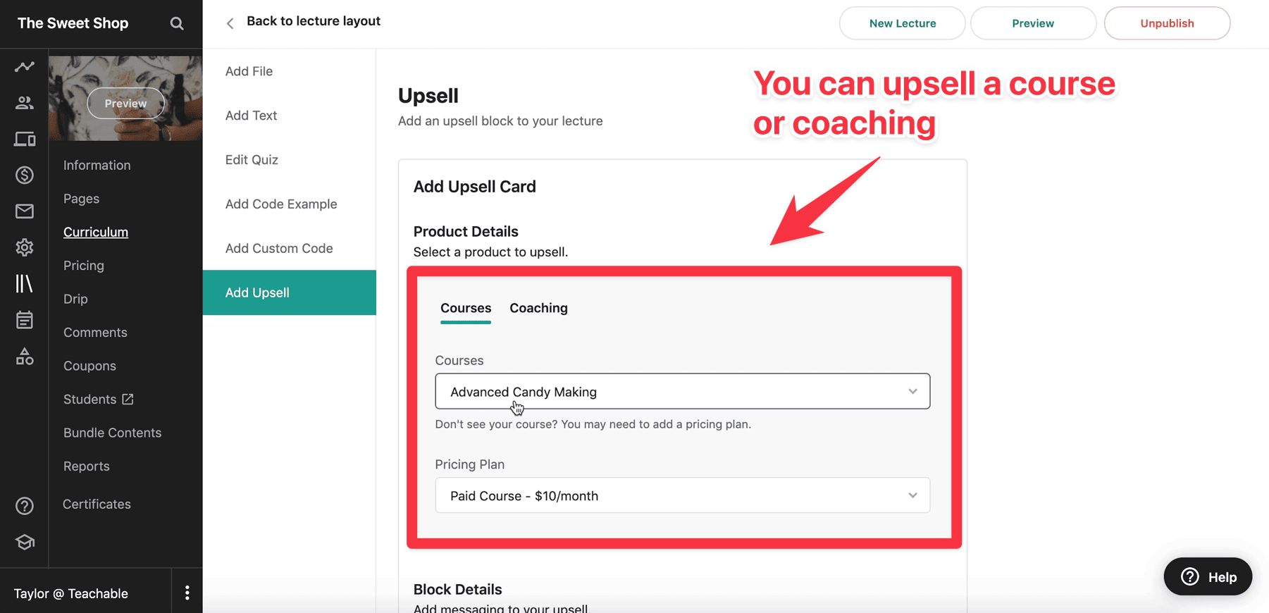Click the help question-mark icon

coord(25,505)
